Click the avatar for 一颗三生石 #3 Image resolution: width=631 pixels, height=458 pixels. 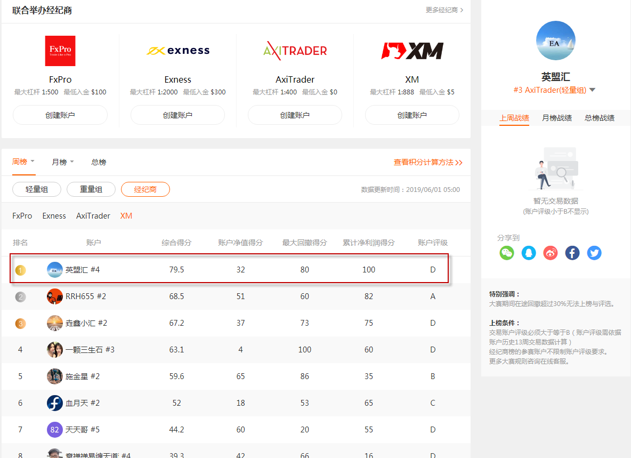[x=55, y=350]
